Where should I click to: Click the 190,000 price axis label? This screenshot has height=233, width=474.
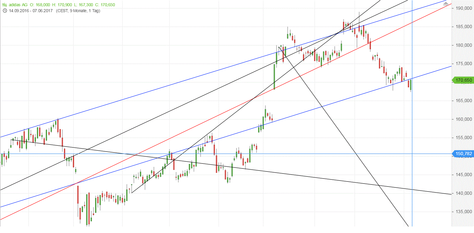(x=464, y=8)
